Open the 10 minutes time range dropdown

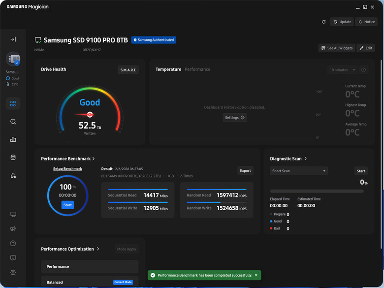pyautogui.click(x=342, y=70)
